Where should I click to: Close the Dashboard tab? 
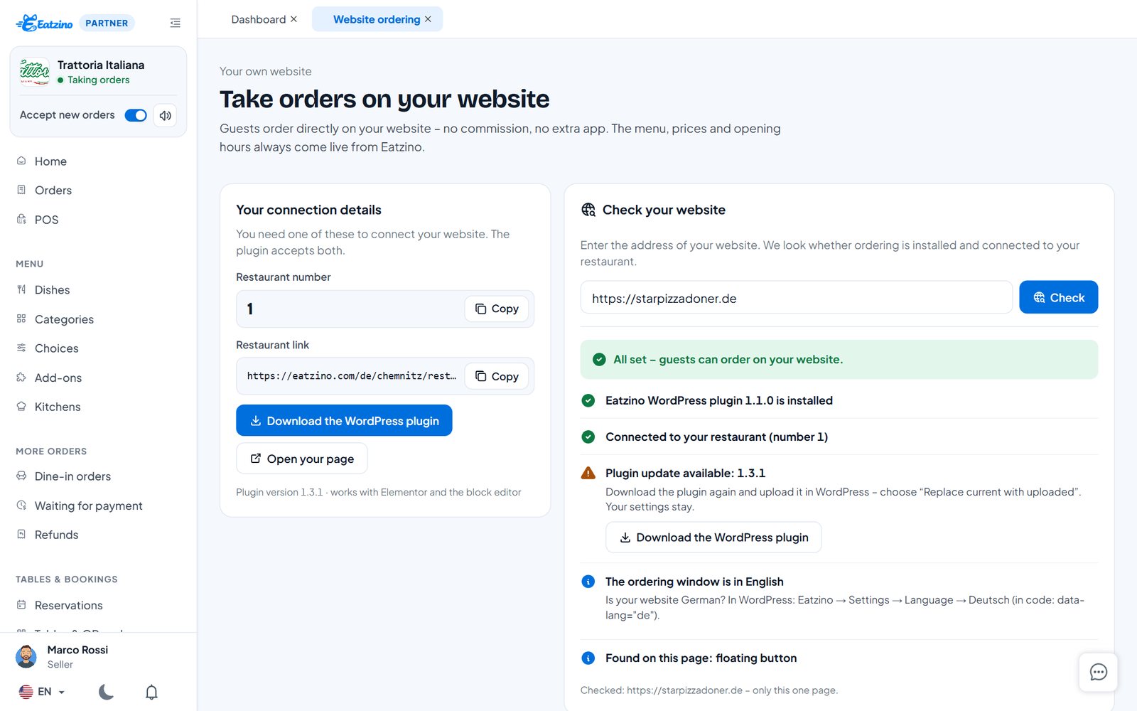tap(293, 19)
